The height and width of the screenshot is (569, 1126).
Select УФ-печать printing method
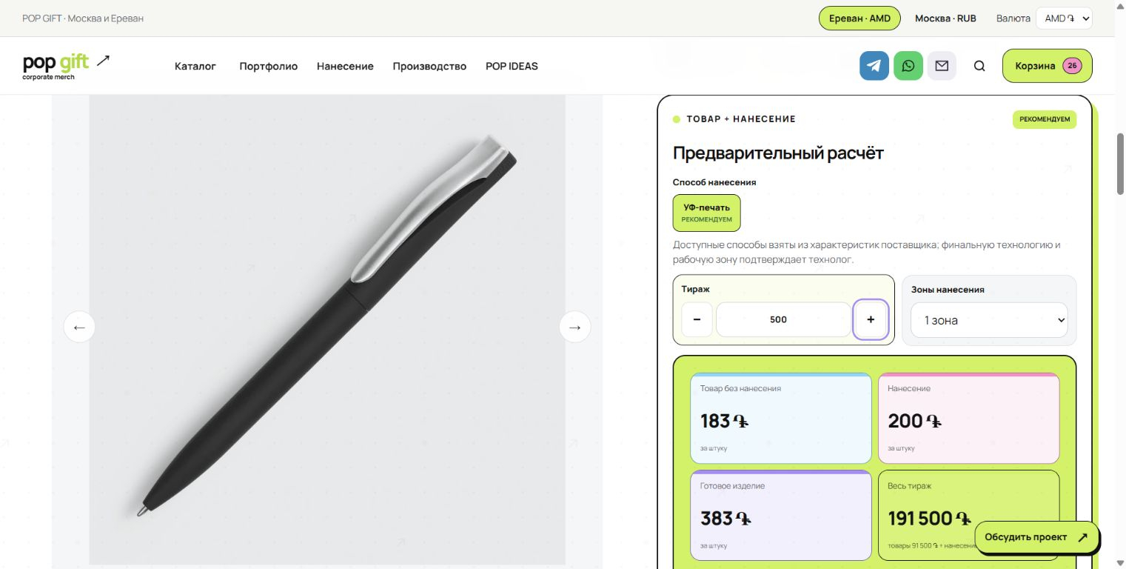706,213
